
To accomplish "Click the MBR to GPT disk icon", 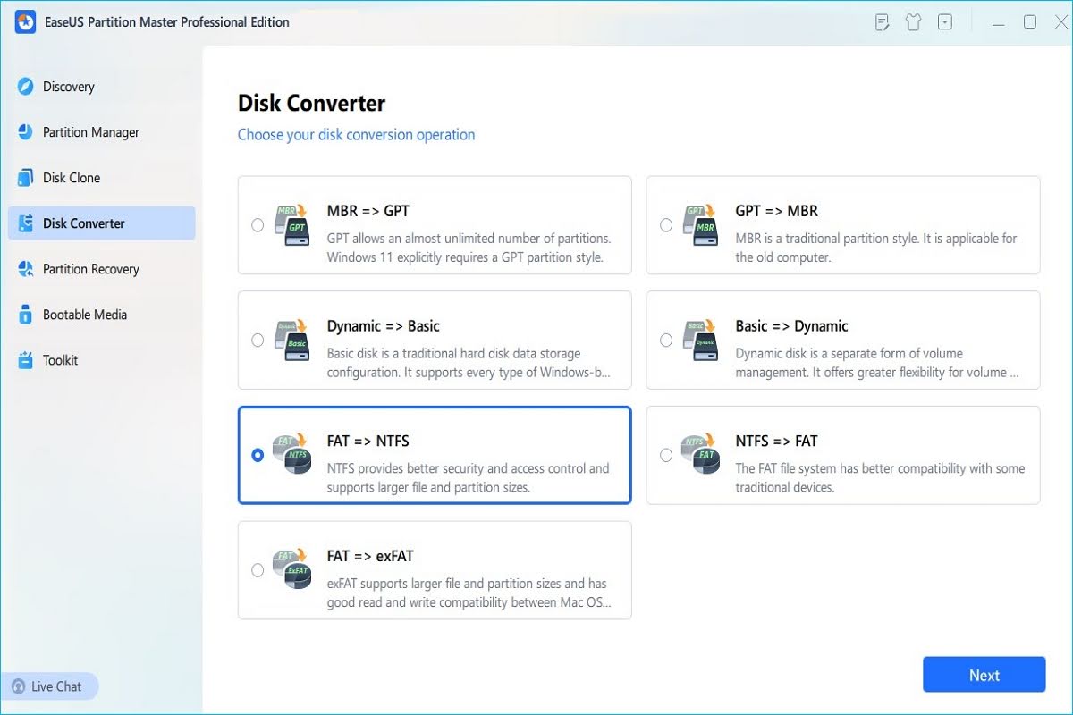I will pos(292,223).
